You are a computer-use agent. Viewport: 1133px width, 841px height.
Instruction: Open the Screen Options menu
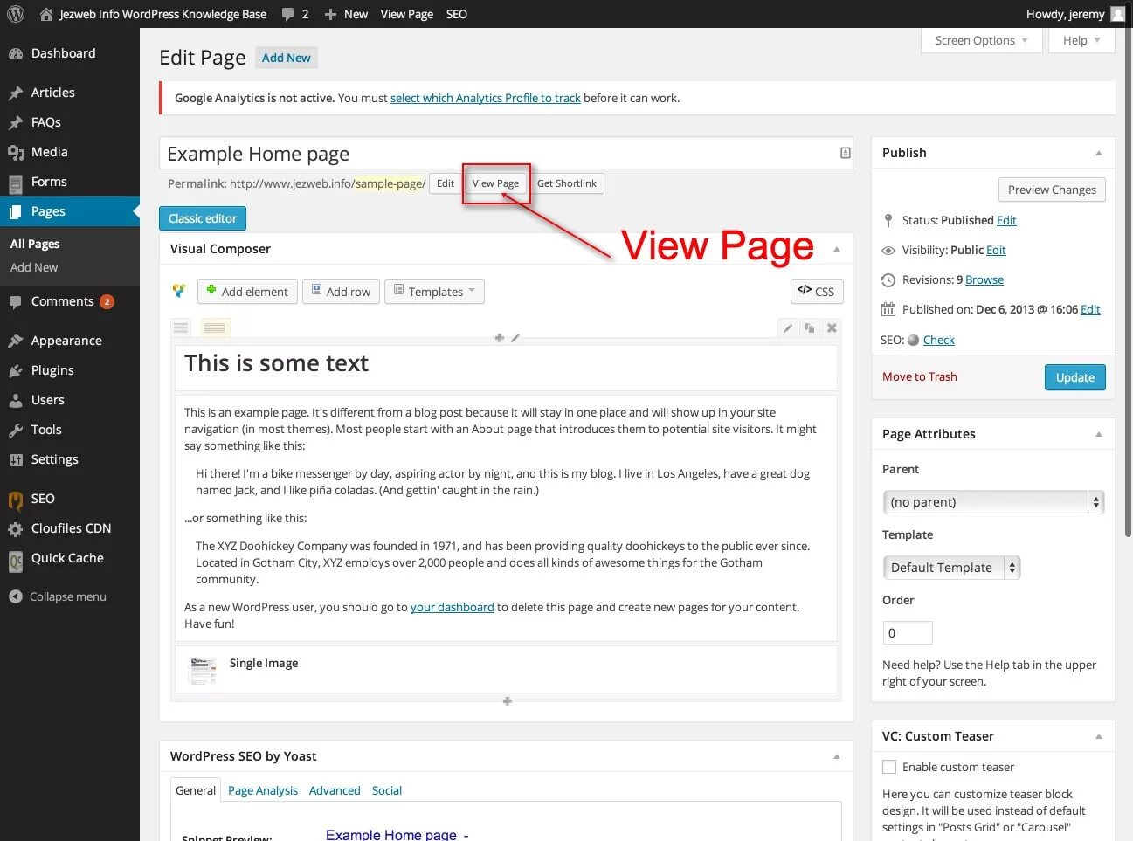[x=981, y=40]
